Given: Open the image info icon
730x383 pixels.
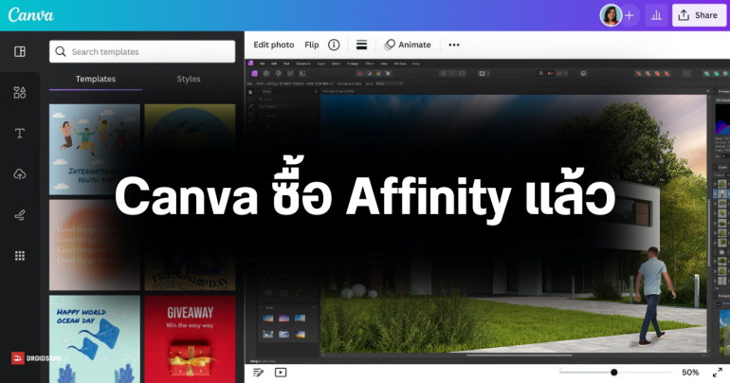Looking at the screenshot, I should pos(334,45).
